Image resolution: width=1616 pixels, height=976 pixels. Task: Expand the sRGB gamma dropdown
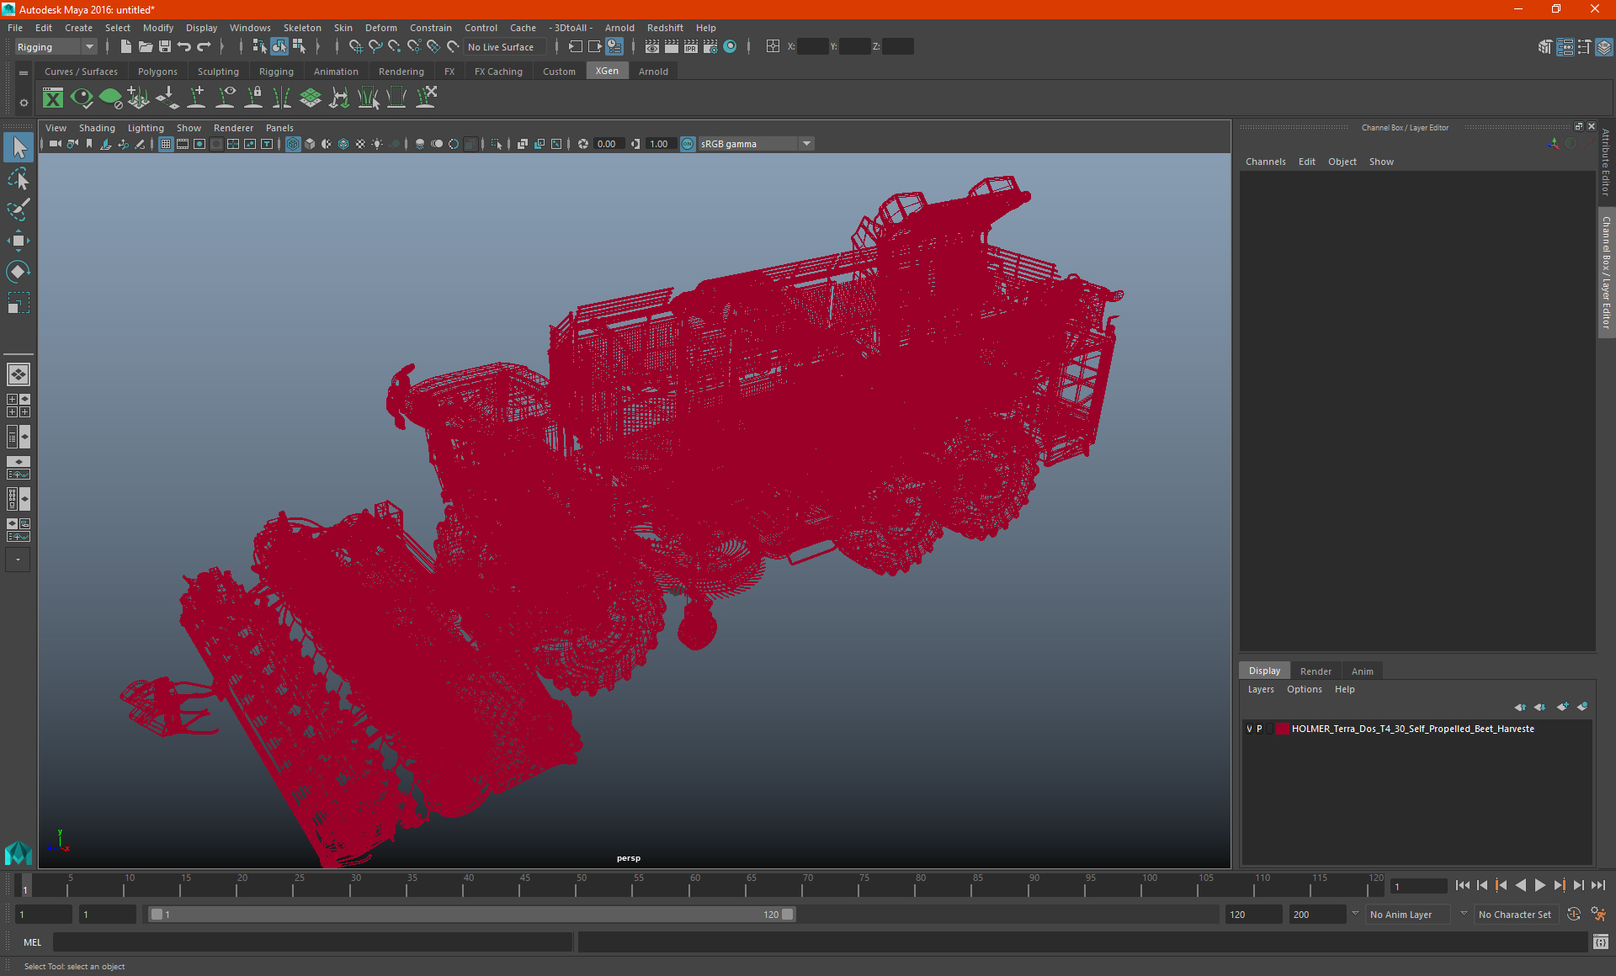(806, 144)
